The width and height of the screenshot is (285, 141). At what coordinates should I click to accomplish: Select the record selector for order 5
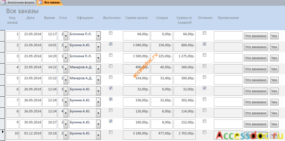click(x=2, y=80)
